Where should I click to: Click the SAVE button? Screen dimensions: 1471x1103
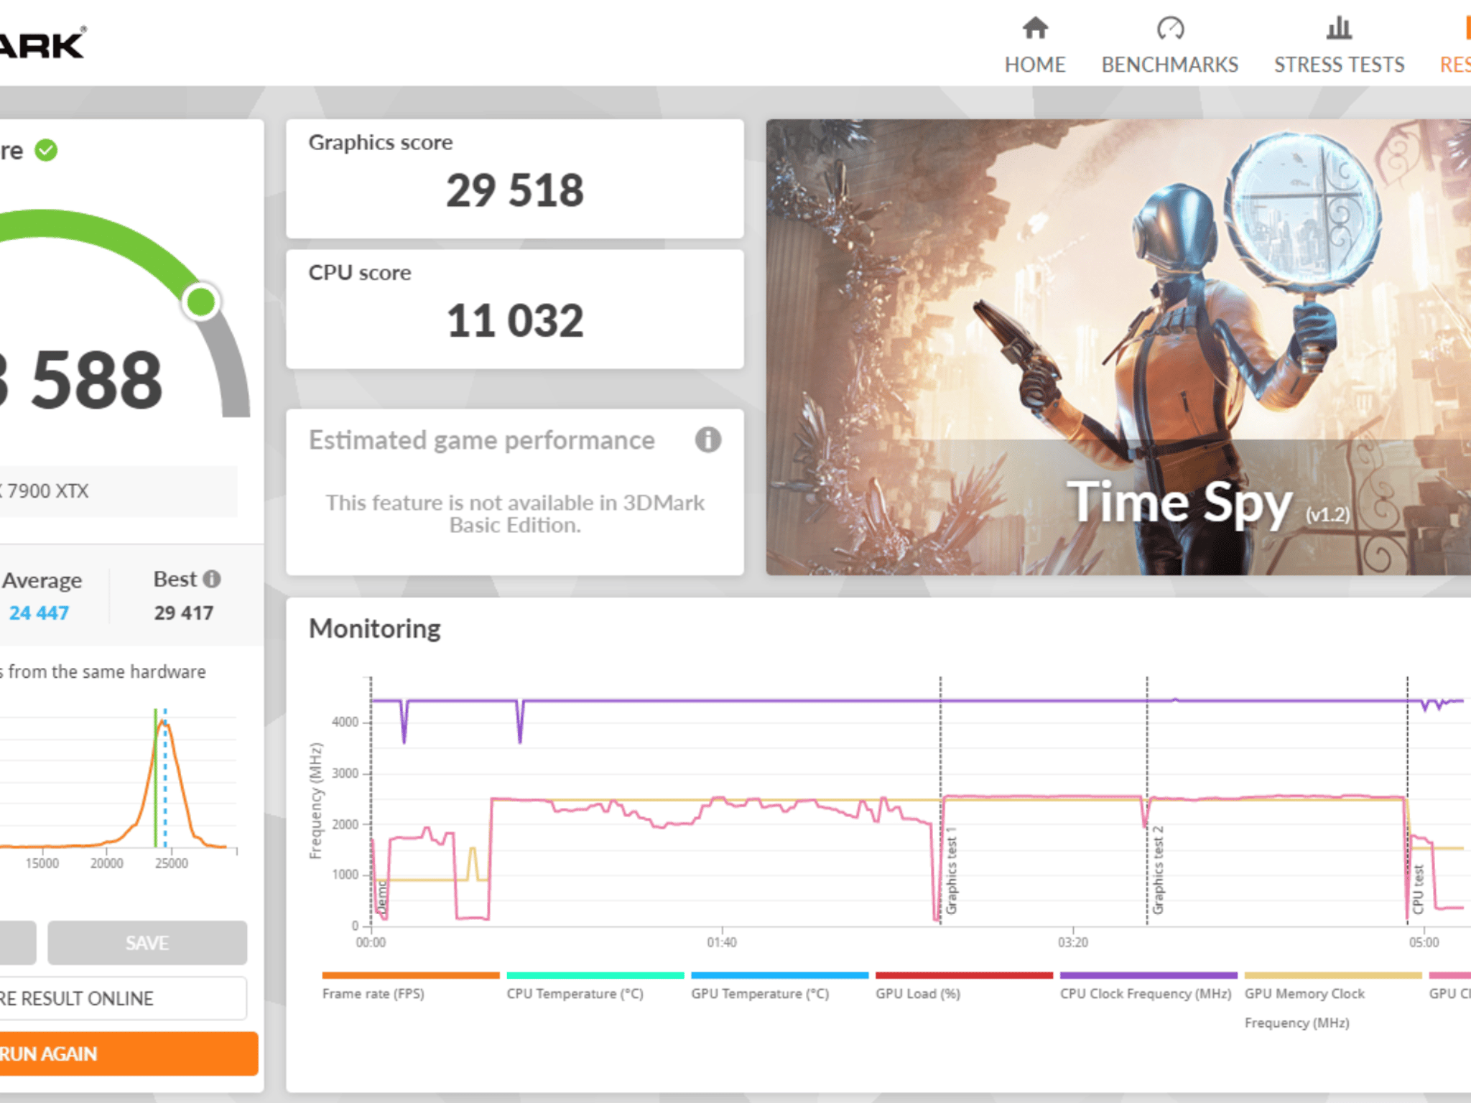pyautogui.click(x=147, y=943)
